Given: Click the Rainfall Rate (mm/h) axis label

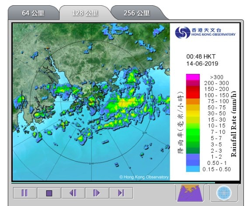Looking at the screenshot, I should click(x=233, y=124).
